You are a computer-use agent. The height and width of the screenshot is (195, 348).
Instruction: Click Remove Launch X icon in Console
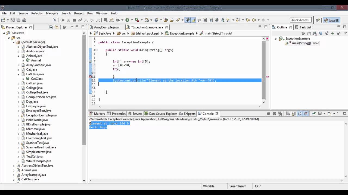click(274, 114)
